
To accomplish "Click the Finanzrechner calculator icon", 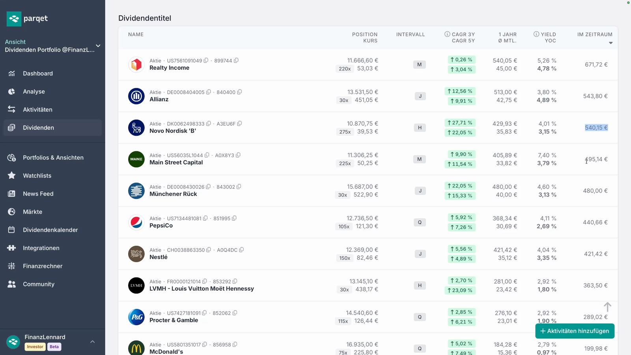I will click(x=11, y=266).
